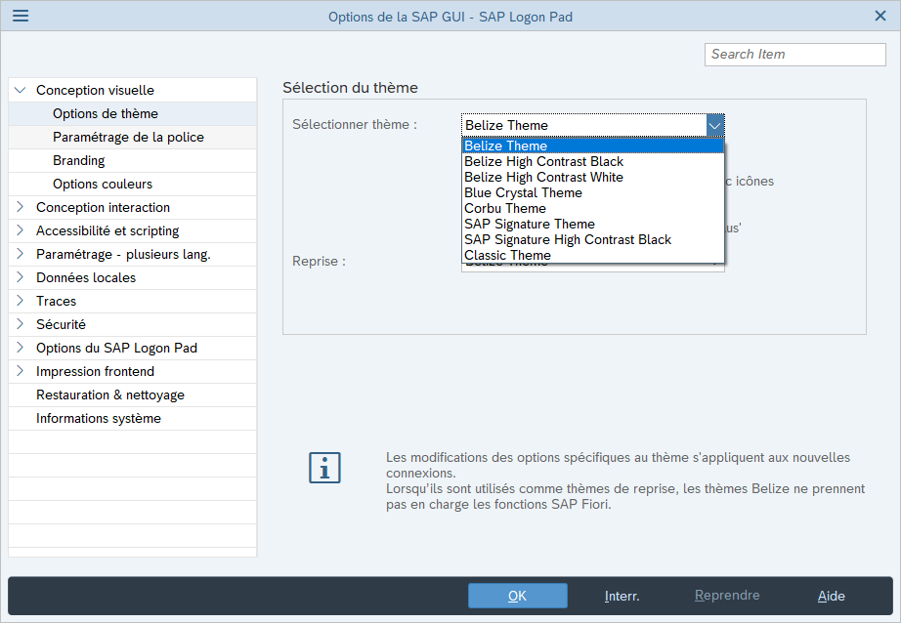The width and height of the screenshot is (901, 623).
Task: Select Belize Theme in the dropdown list
Action: [x=592, y=145]
